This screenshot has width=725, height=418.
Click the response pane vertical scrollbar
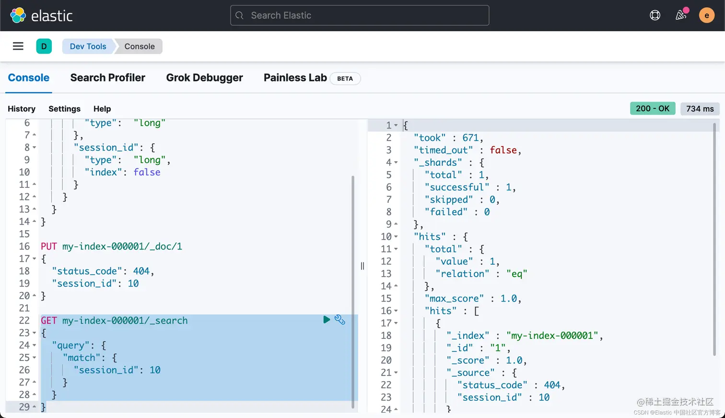pos(714,239)
